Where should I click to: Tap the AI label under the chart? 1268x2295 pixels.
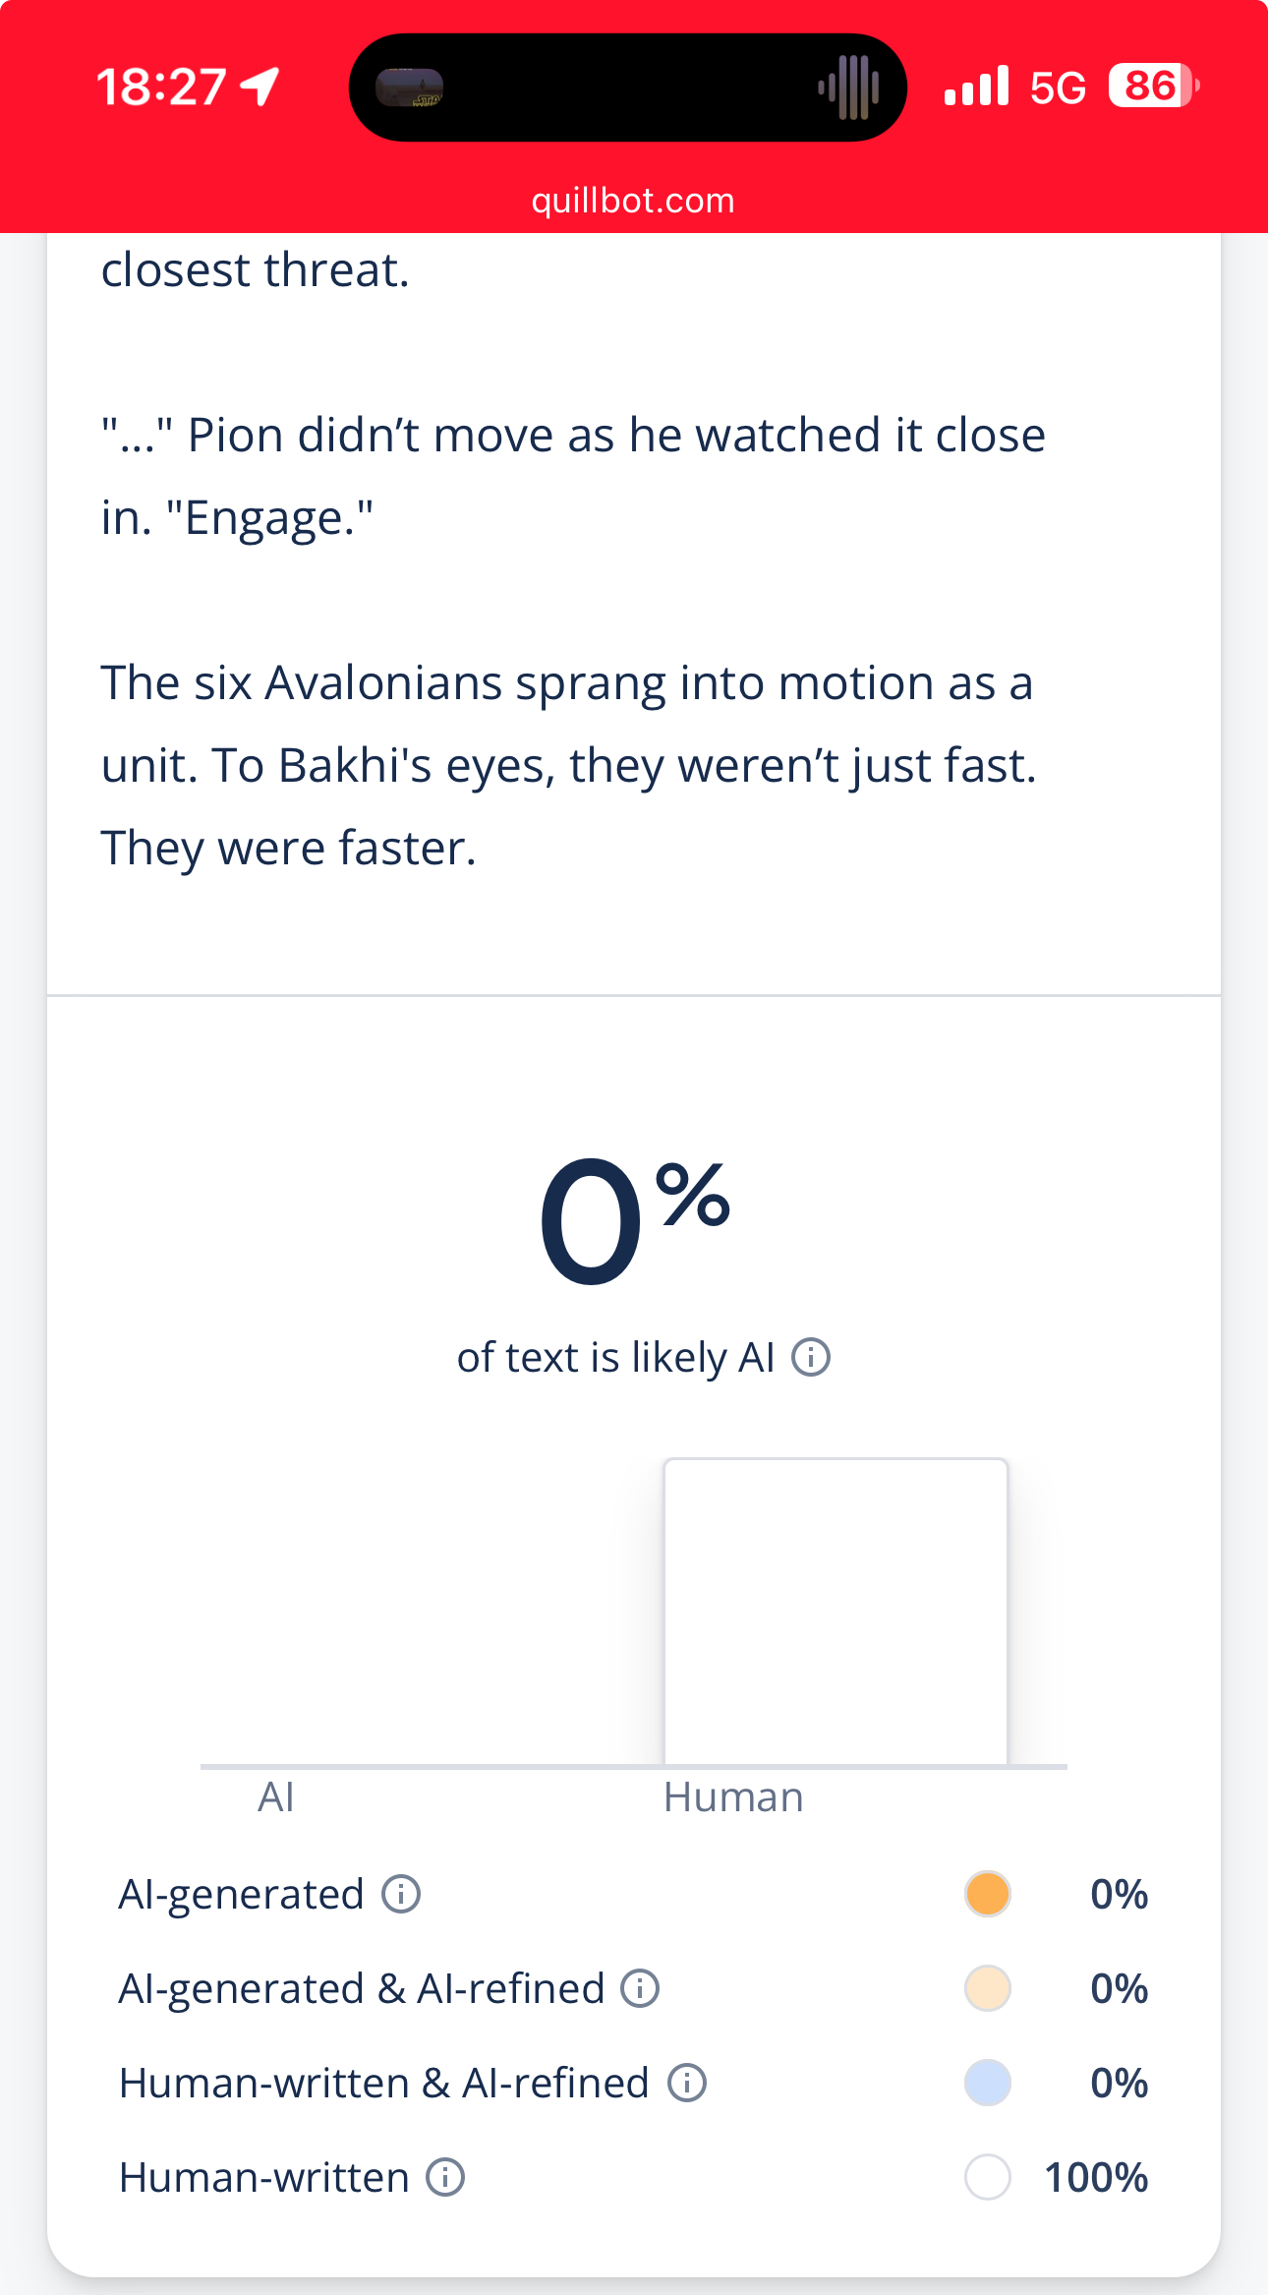point(276,1797)
